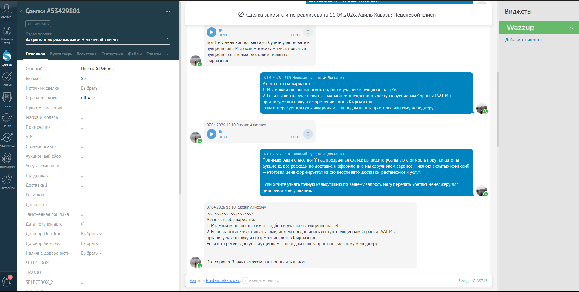Expand the Wazzup widget panel
This screenshot has height=292, width=579.
click(x=571, y=28)
